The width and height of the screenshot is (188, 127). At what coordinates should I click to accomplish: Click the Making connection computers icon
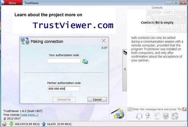(x=25, y=41)
